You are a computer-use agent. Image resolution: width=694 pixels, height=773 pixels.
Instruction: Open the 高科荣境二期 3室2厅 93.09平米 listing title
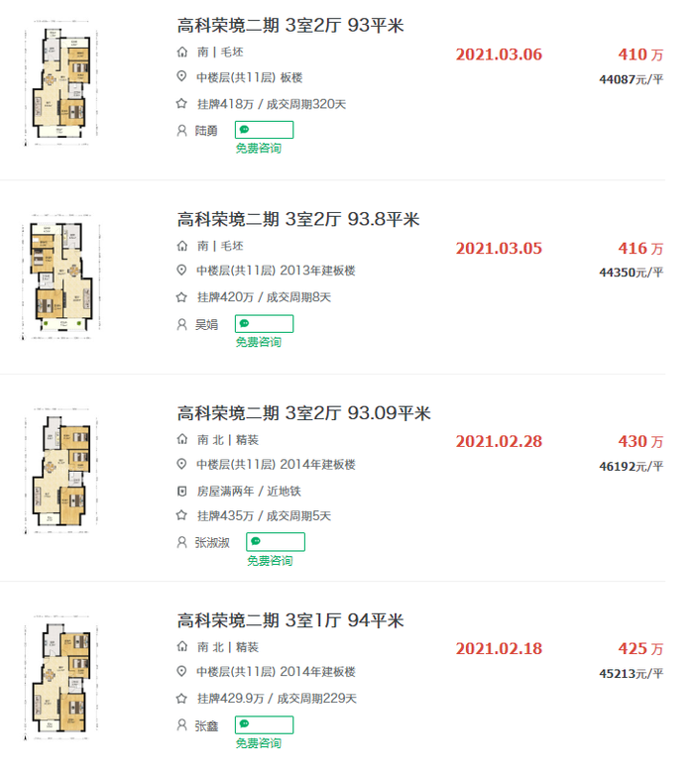tap(303, 413)
